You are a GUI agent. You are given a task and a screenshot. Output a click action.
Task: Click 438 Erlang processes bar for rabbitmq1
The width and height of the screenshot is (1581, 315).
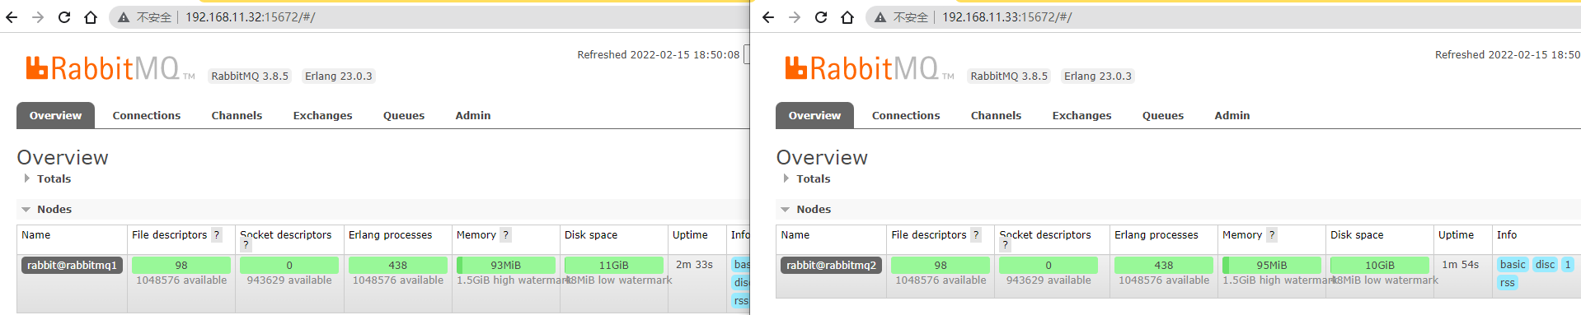click(x=397, y=265)
